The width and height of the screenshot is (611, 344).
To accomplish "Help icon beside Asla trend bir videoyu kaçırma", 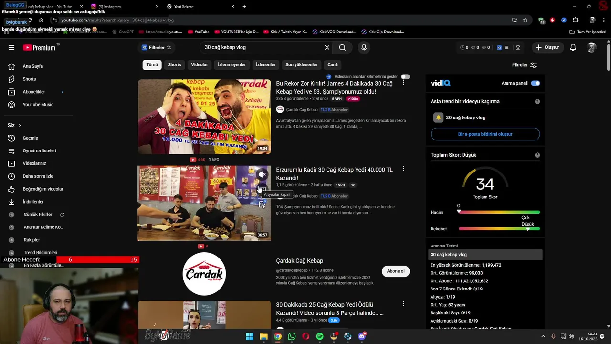I will (x=537, y=101).
